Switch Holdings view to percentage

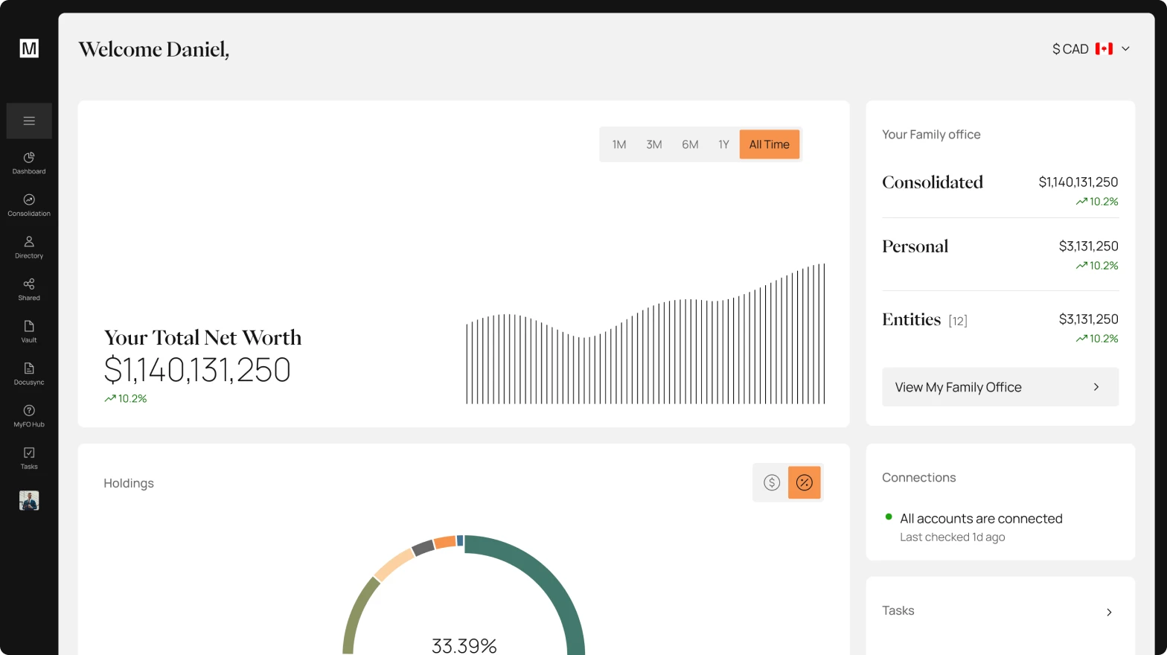tap(805, 482)
